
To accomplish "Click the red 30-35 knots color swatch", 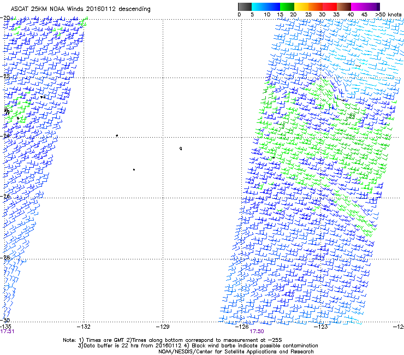I will click(x=330, y=7).
